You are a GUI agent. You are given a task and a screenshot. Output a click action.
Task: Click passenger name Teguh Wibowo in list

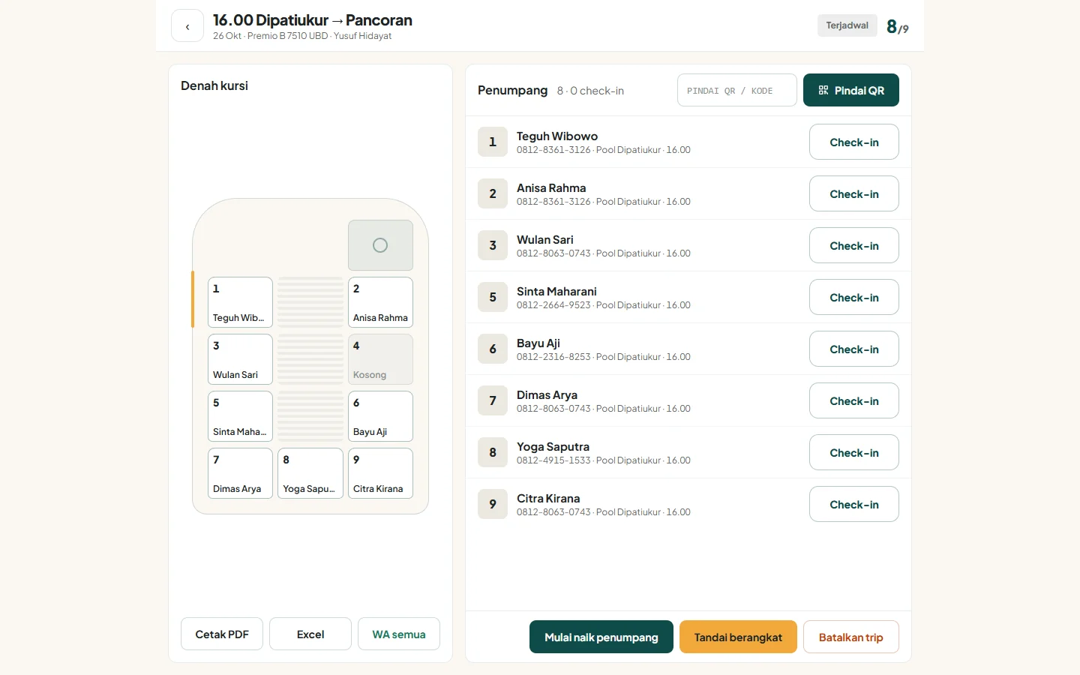pos(557,136)
